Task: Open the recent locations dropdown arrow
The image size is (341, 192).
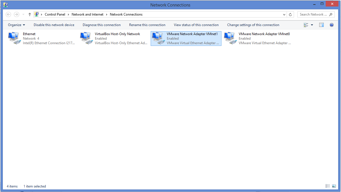Action: click(x=24, y=14)
